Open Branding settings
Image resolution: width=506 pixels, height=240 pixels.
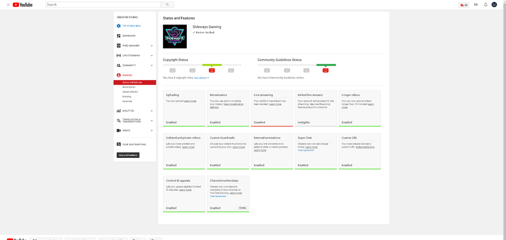pos(126,97)
